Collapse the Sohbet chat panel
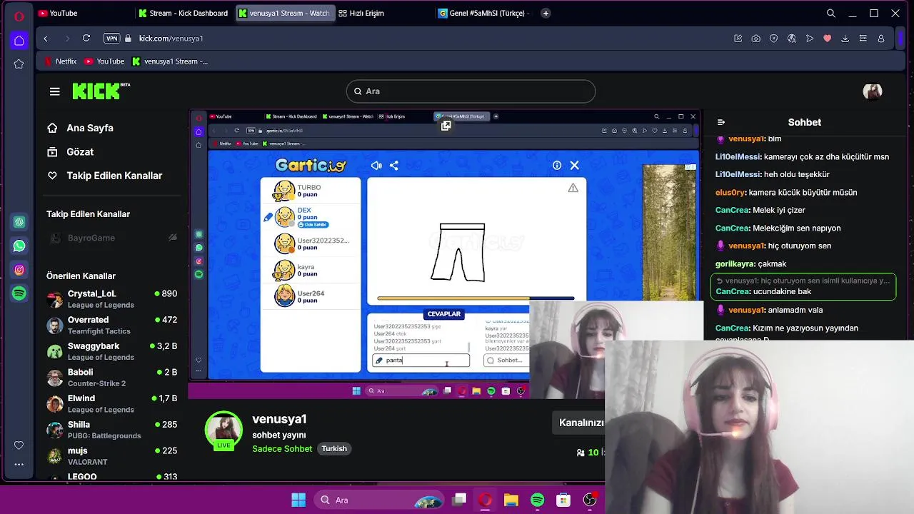Image resolution: width=914 pixels, height=514 pixels. 721,123
